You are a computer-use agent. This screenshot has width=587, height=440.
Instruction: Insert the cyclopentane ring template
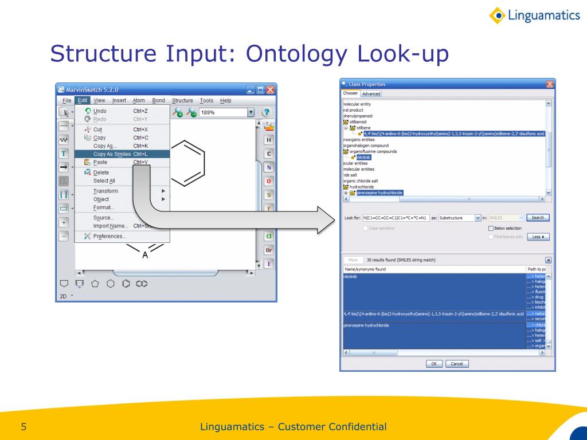[x=95, y=284]
